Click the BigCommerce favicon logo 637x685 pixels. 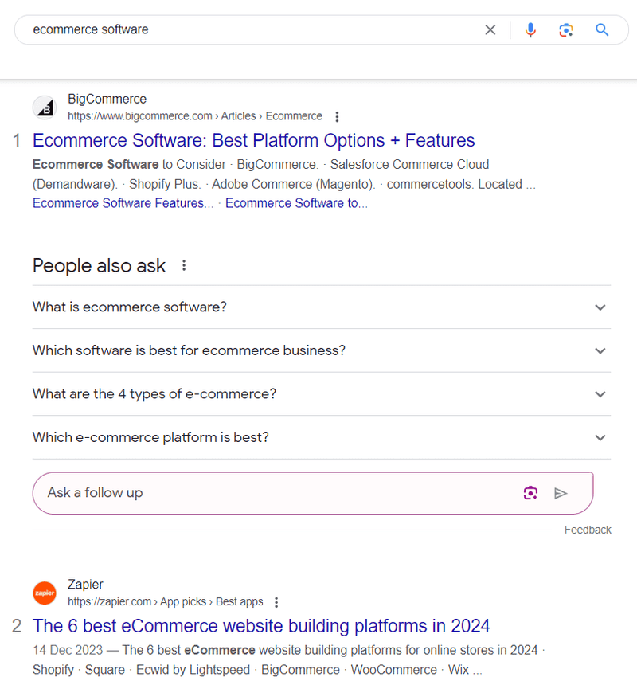(x=45, y=108)
